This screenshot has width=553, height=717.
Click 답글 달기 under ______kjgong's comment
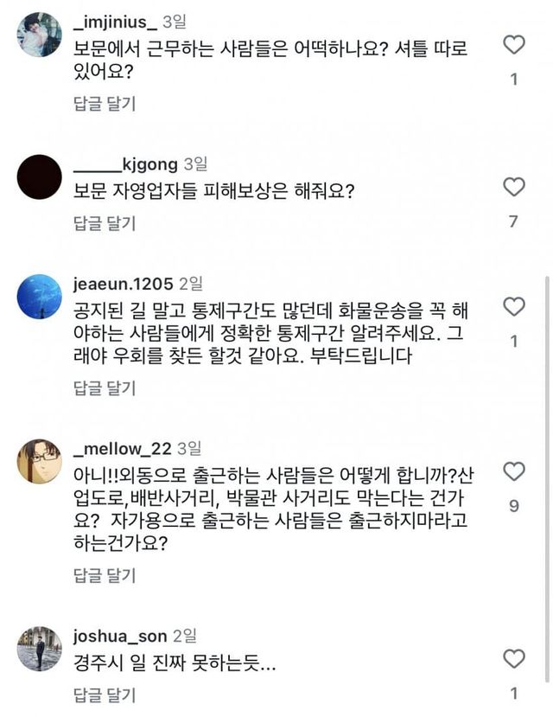[105, 223]
